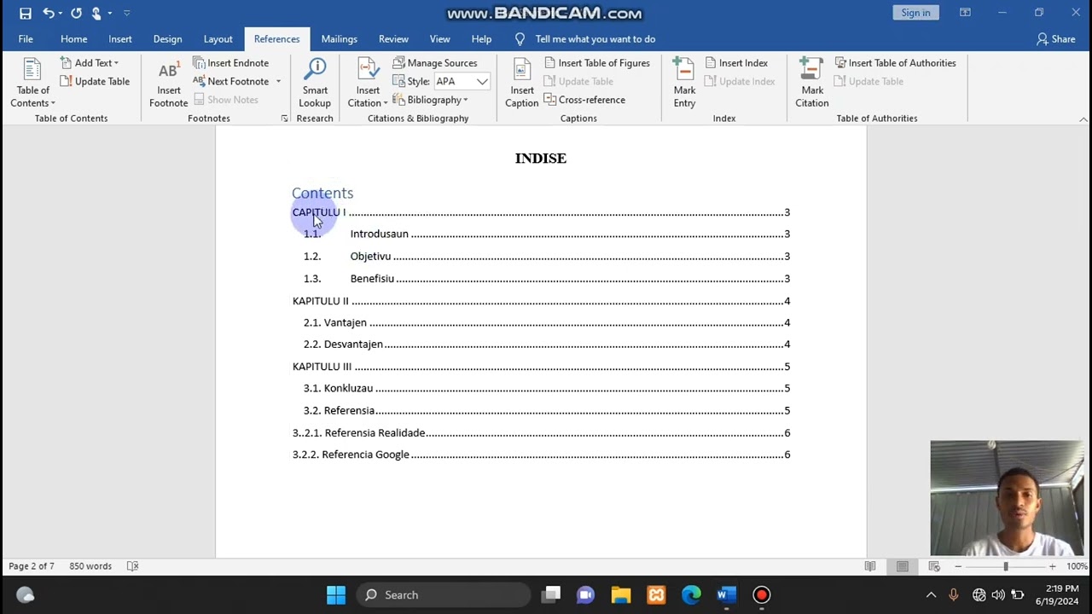Insert Table of Authorities
1092x614 pixels.
(895, 63)
